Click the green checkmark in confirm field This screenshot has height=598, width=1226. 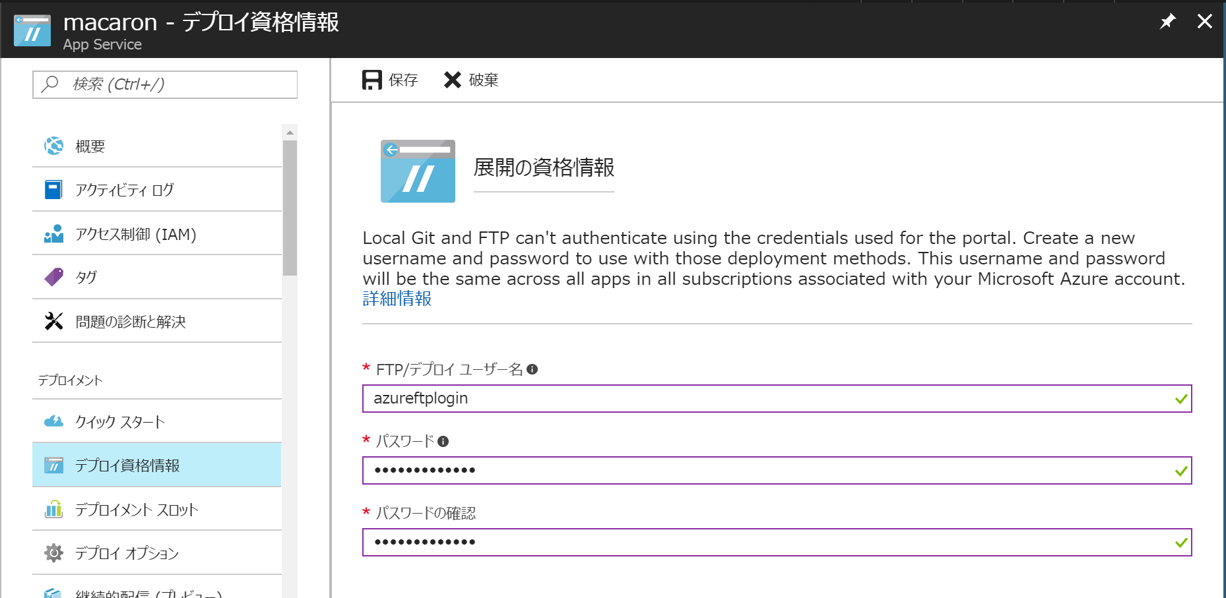(1181, 543)
